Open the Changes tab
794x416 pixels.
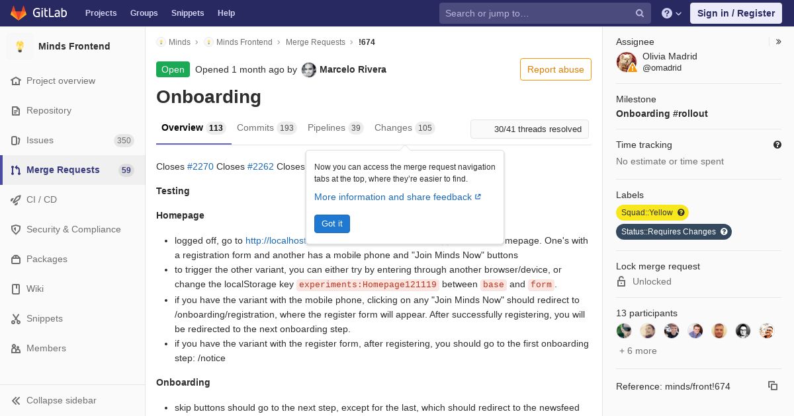[404, 128]
